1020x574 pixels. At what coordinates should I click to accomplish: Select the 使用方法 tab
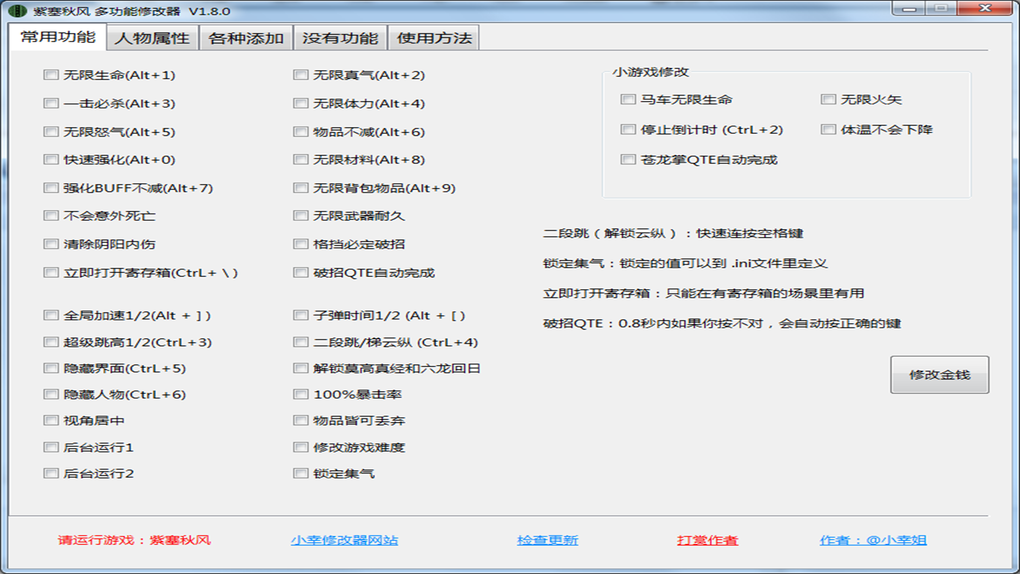[x=434, y=38]
